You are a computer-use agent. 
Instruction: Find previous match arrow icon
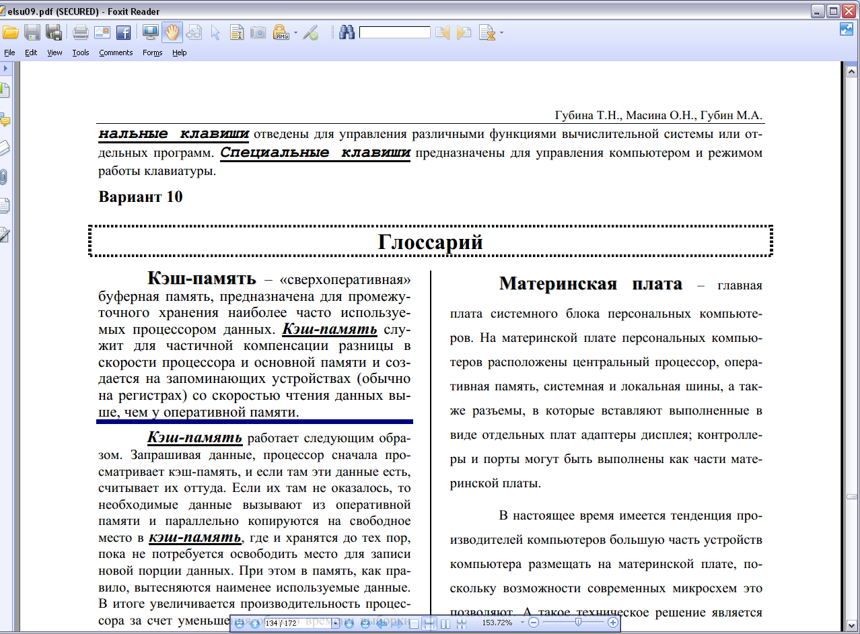click(x=442, y=32)
